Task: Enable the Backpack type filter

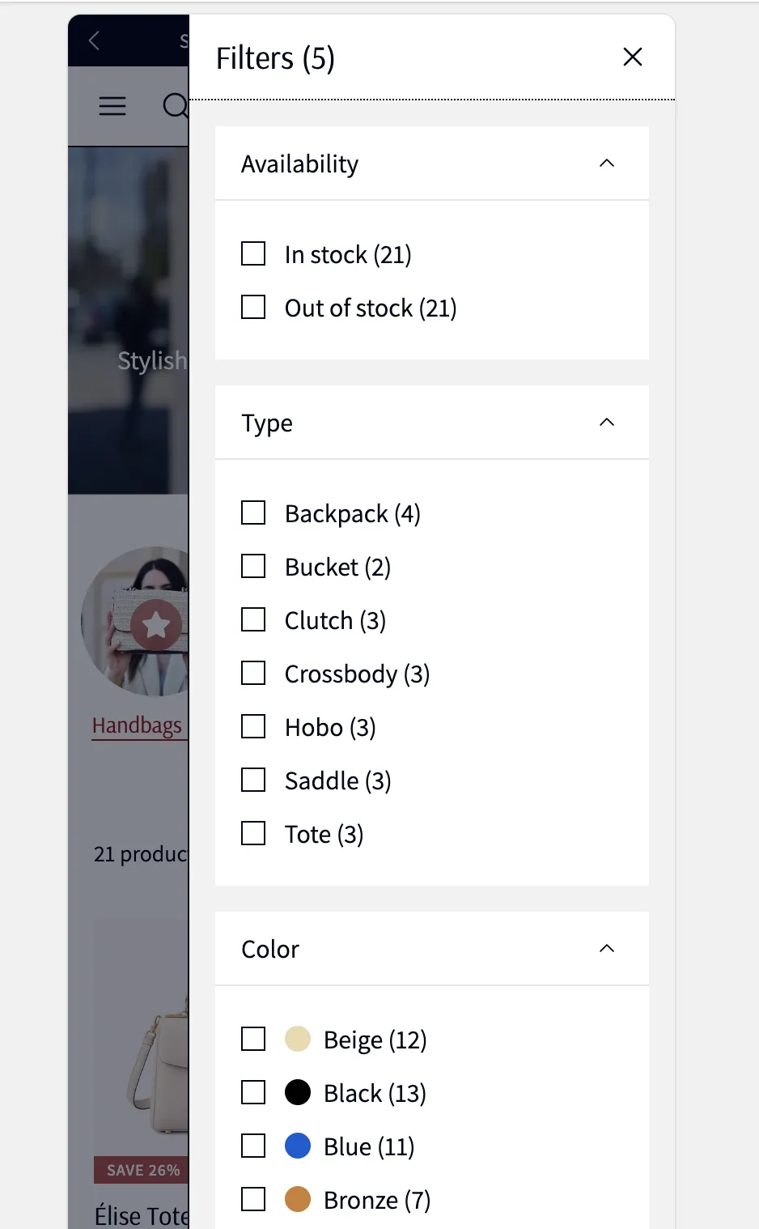Action: [x=252, y=512]
